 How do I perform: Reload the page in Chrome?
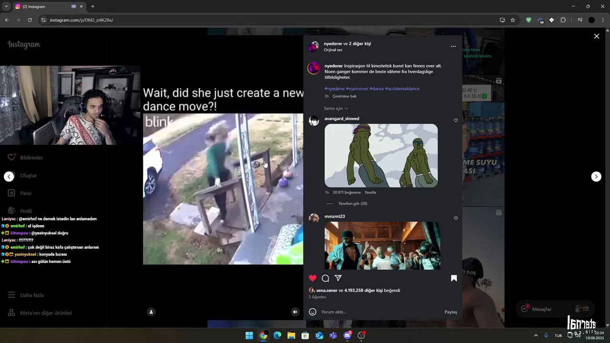click(30, 20)
